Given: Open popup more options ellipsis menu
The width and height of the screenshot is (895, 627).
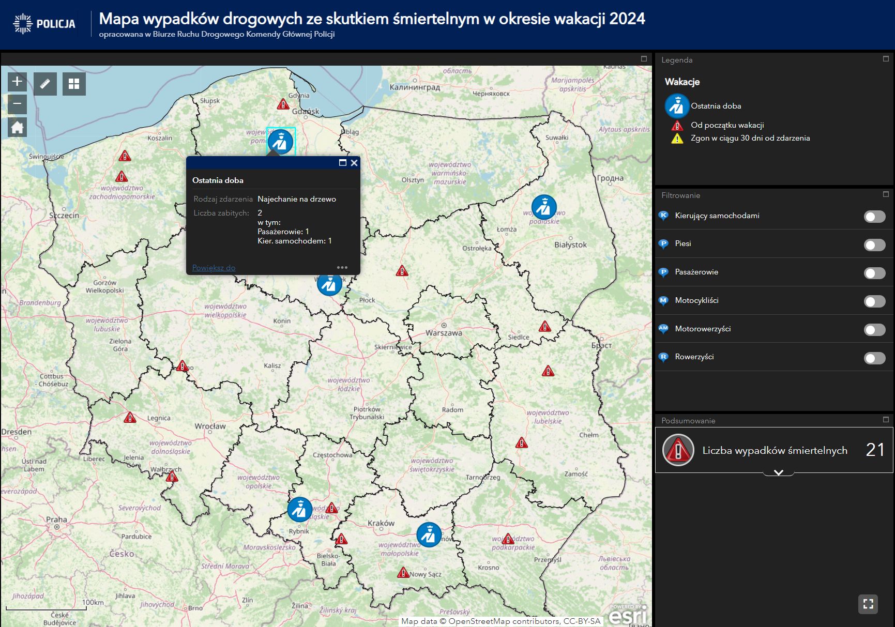Looking at the screenshot, I should click(342, 268).
